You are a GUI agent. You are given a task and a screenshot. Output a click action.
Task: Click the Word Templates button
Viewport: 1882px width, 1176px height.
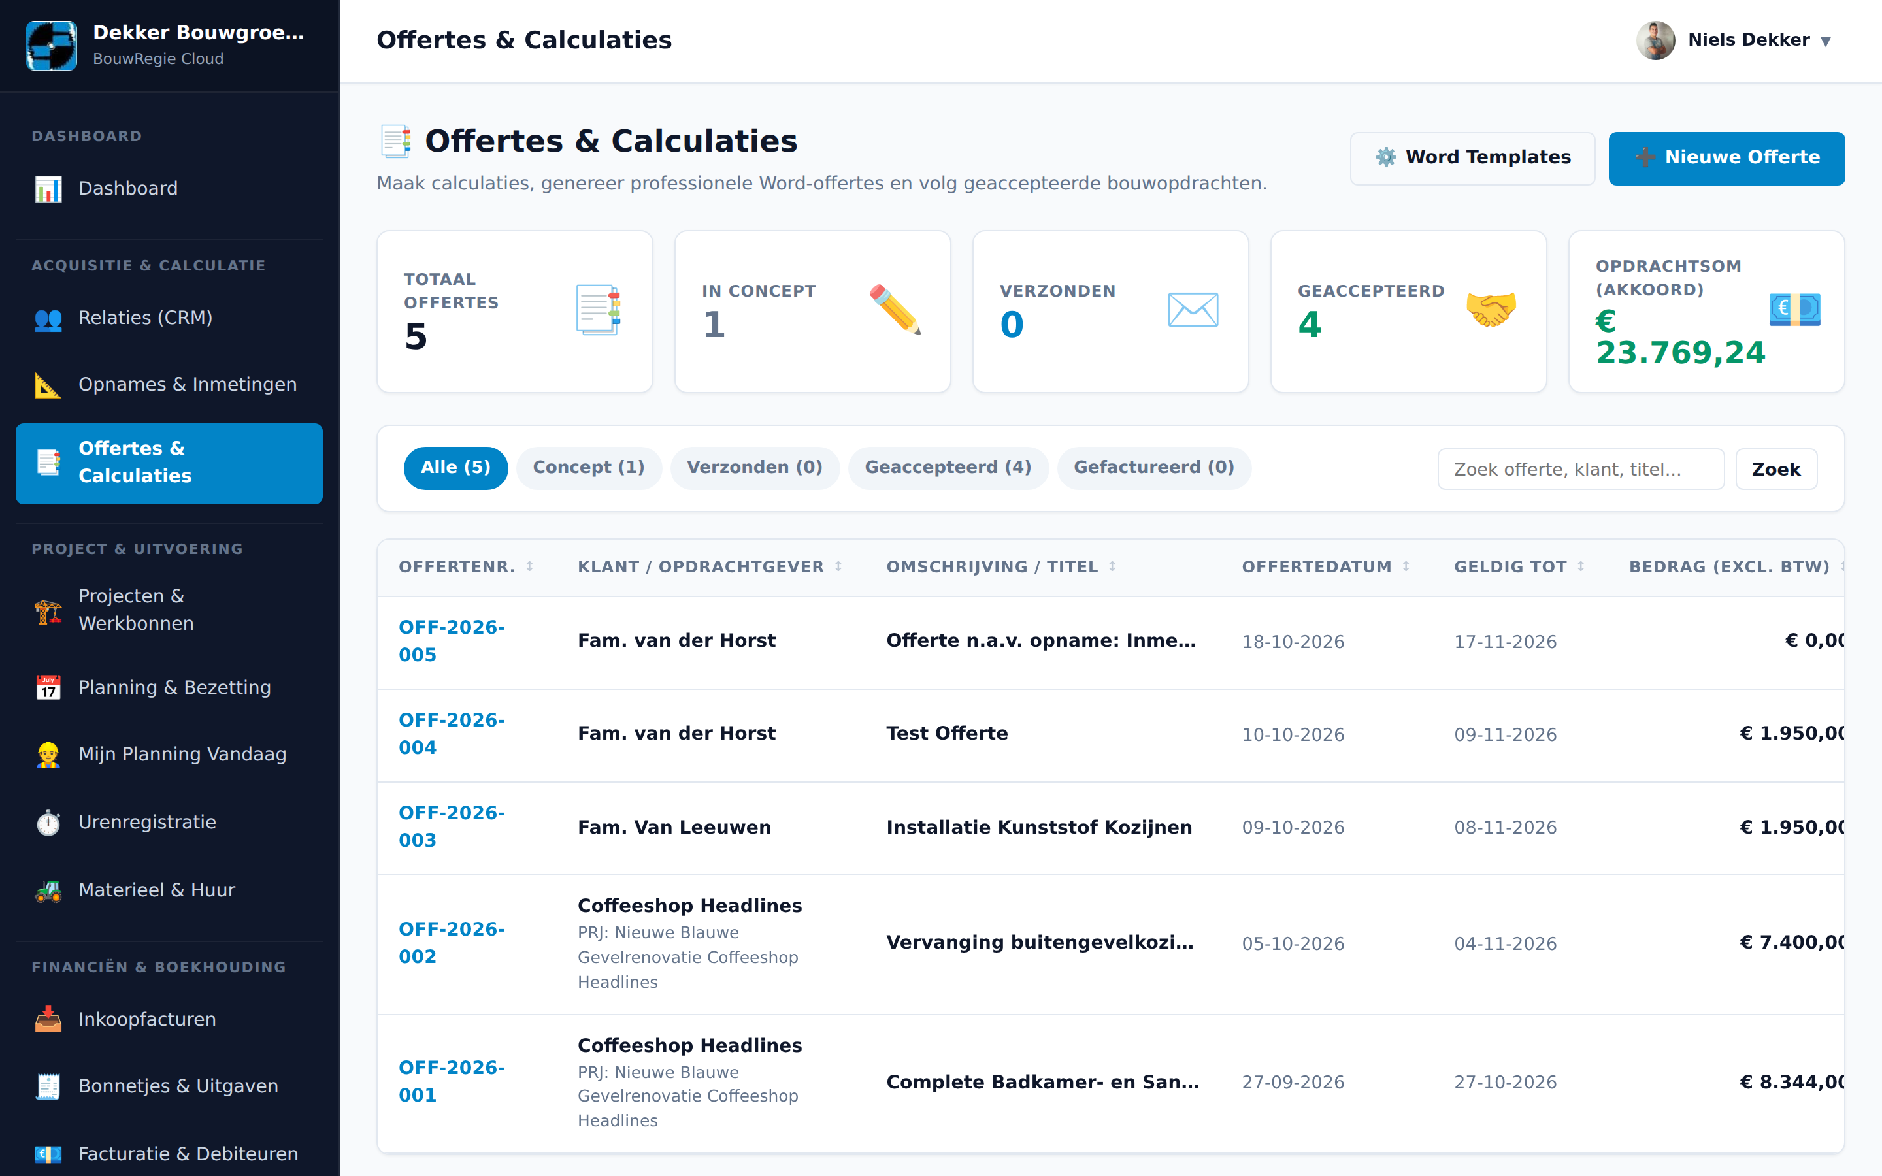tap(1472, 158)
